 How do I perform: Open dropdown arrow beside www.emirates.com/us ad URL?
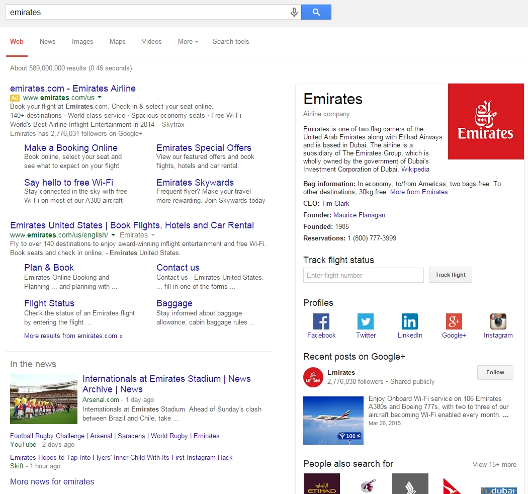tap(100, 98)
